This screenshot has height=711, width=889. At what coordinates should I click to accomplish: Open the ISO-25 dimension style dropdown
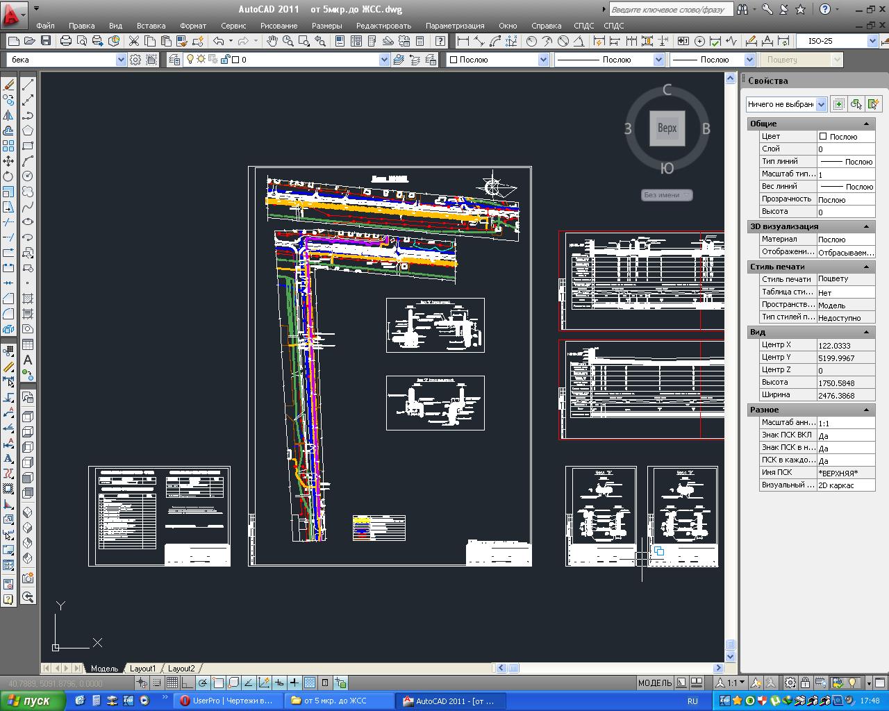tap(837, 42)
